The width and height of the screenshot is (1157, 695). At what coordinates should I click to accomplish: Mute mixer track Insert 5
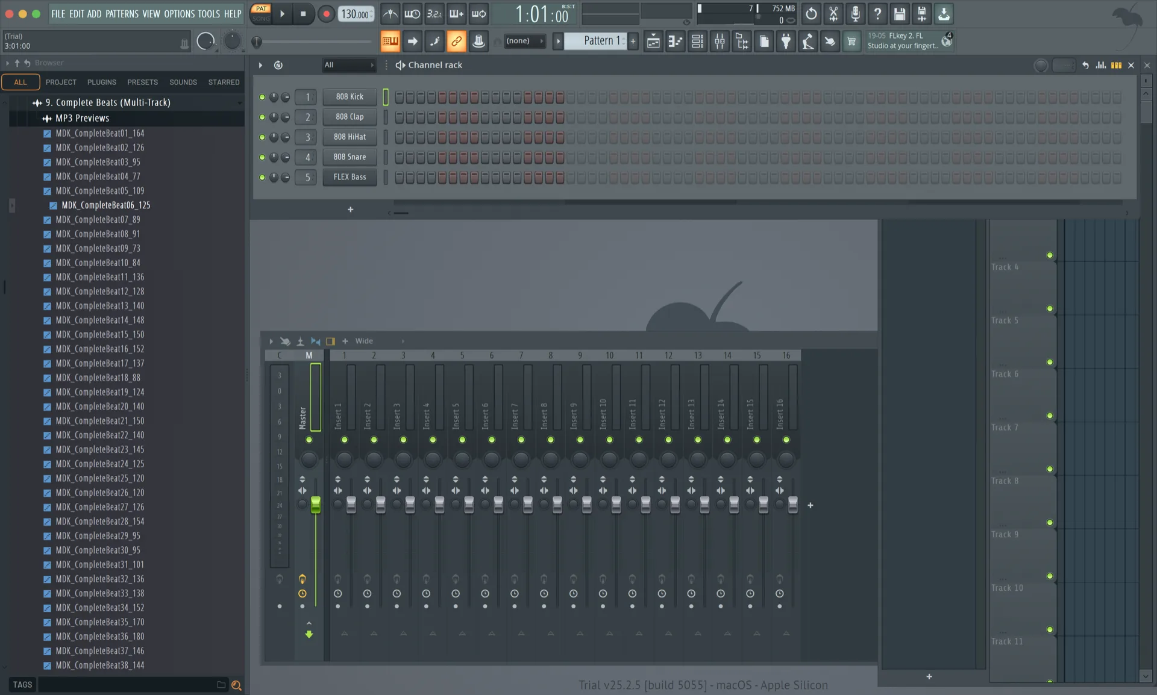462,440
